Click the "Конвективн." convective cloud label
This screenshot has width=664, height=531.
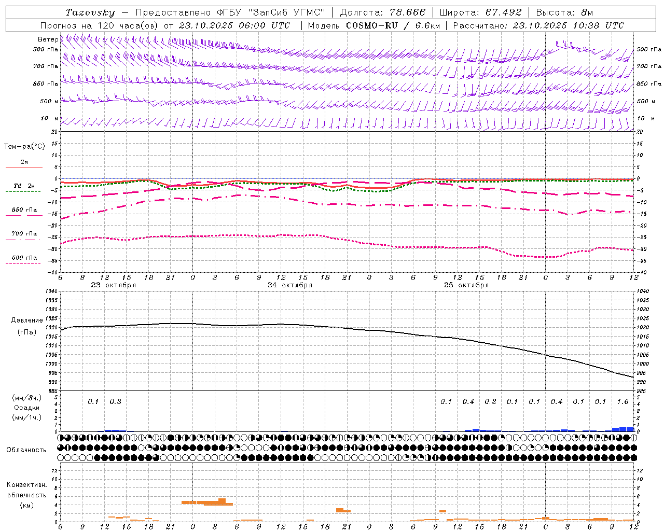point(26,485)
